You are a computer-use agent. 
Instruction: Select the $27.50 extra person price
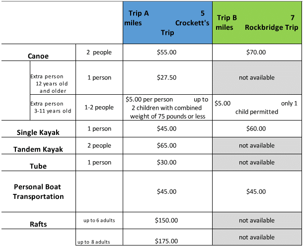point(167,77)
